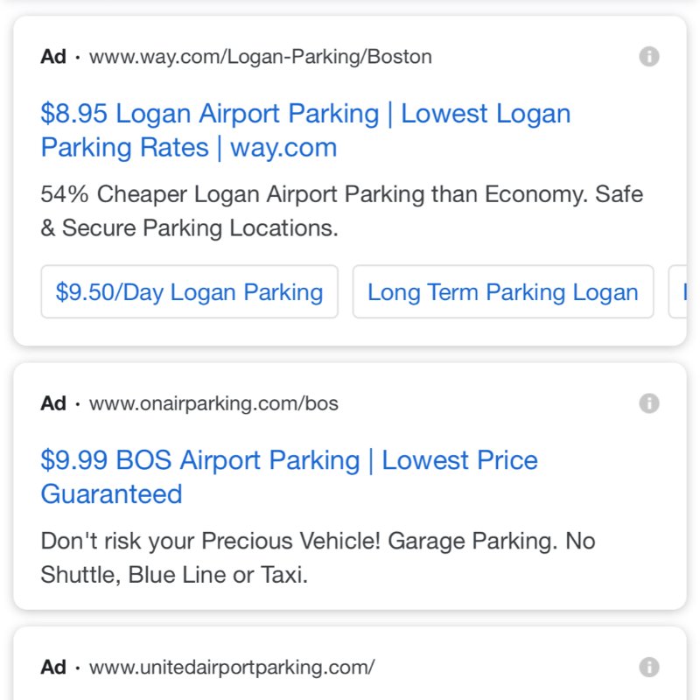Tap the Long Term Parking Logan sitelink

503,292
